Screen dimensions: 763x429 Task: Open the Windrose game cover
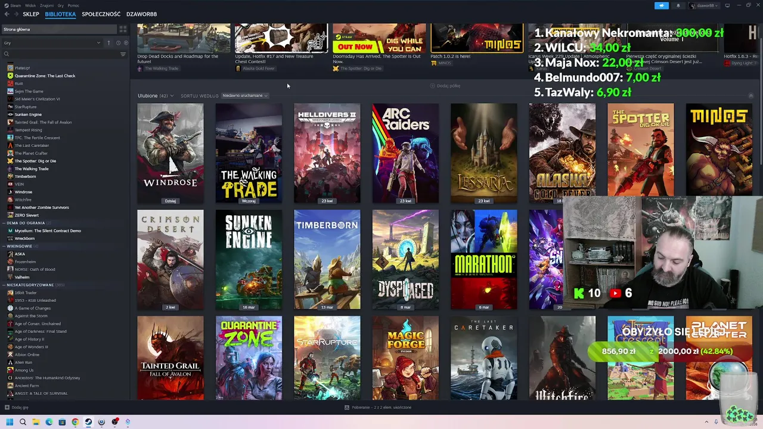(170, 153)
